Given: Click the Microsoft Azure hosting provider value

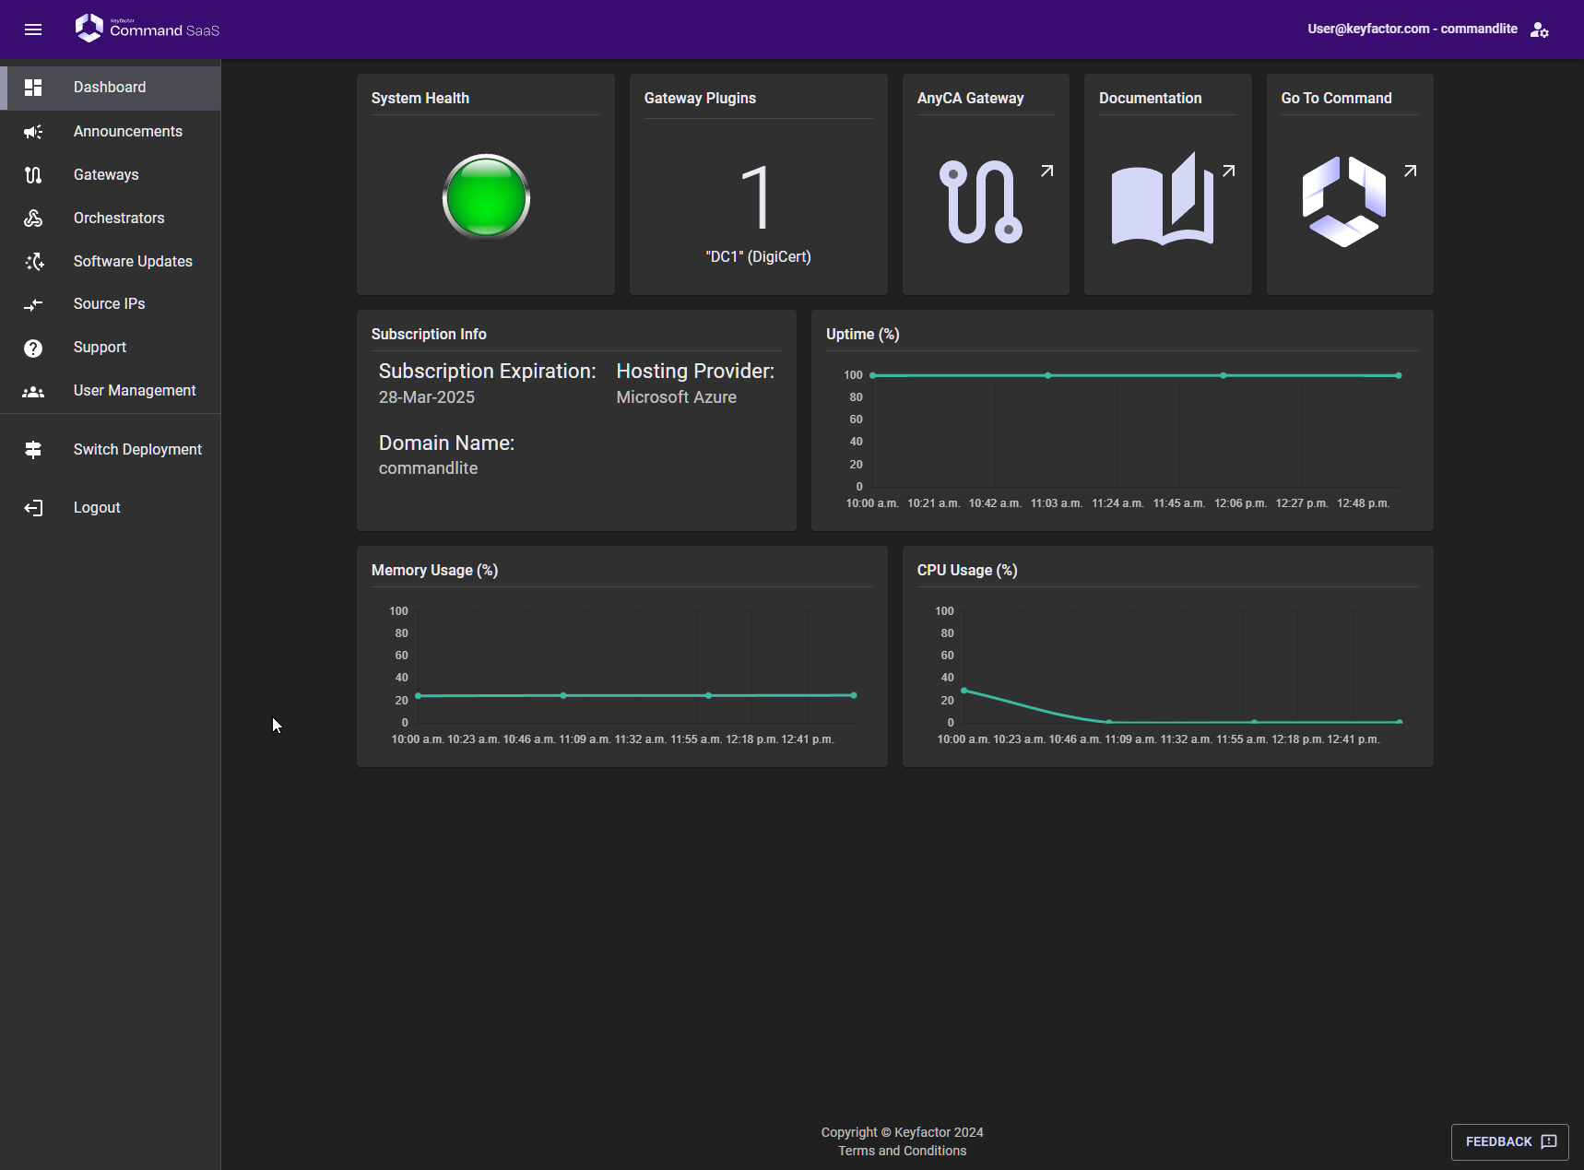Looking at the screenshot, I should 676,397.
